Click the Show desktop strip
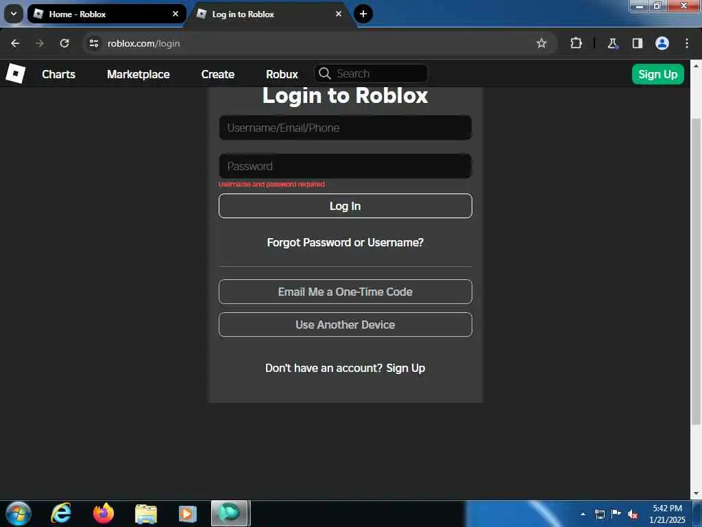Image resolution: width=702 pixels, height=527 pixels. tap(697, 513)
